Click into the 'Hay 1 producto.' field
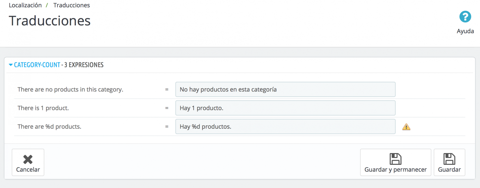Viewport: 480px width, 188px height. pos(285,108)
